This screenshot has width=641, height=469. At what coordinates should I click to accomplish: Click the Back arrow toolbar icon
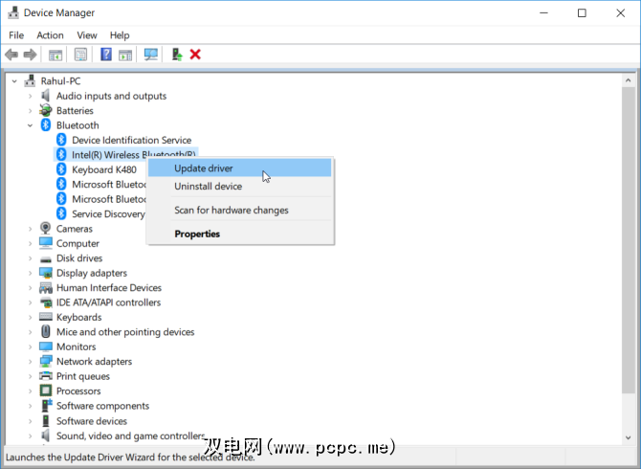(x=11, y=55)
